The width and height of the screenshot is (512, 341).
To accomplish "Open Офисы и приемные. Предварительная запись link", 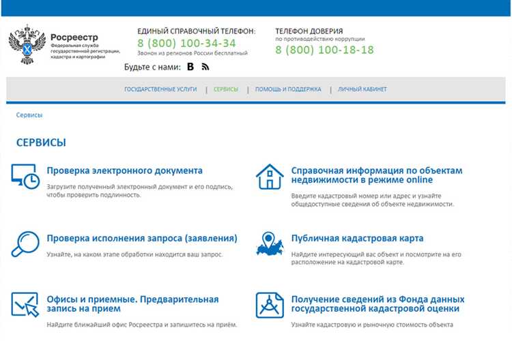I will [132, 303].
